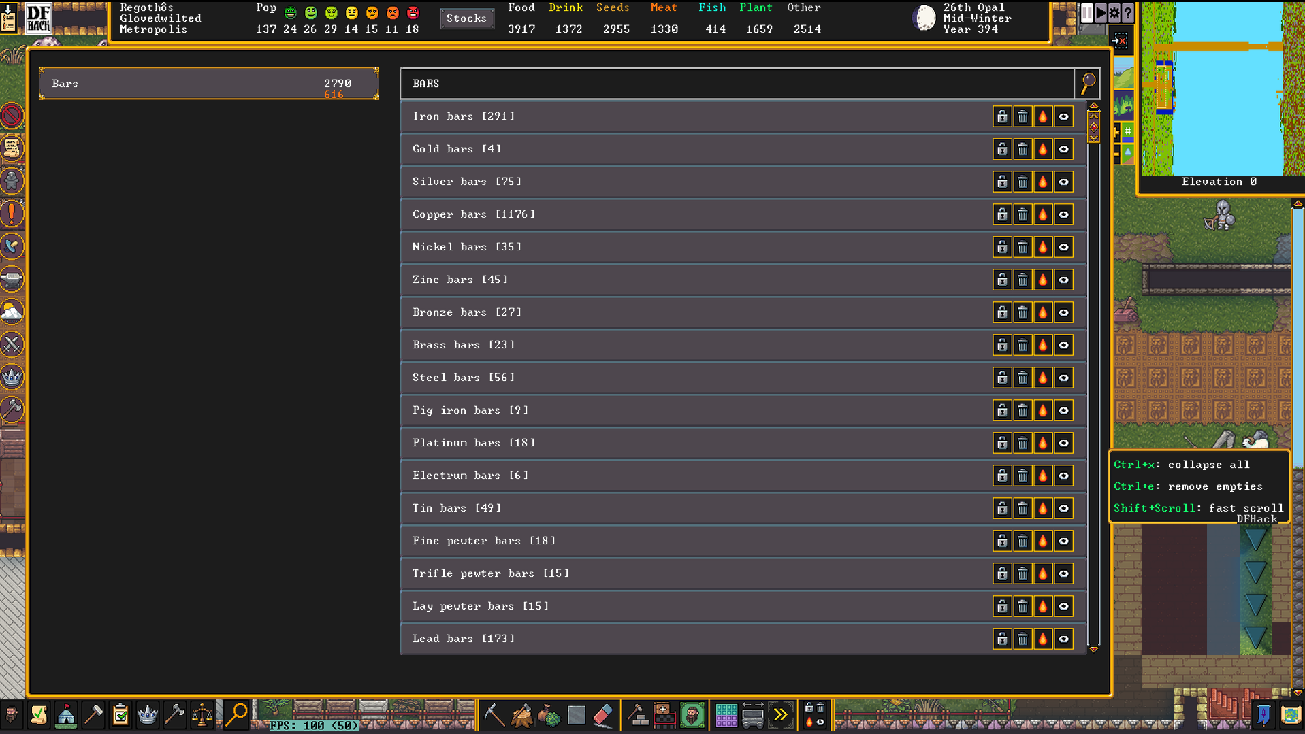Image resolution: width=1305 pixels, height=734 pixels.
Task: Open the yellow double-chevron traffic icon
Action: (780, 715)
